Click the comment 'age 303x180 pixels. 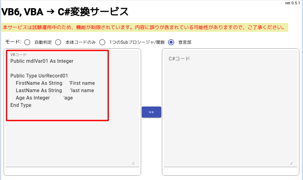pyautogui.click(x=68, y=98)
